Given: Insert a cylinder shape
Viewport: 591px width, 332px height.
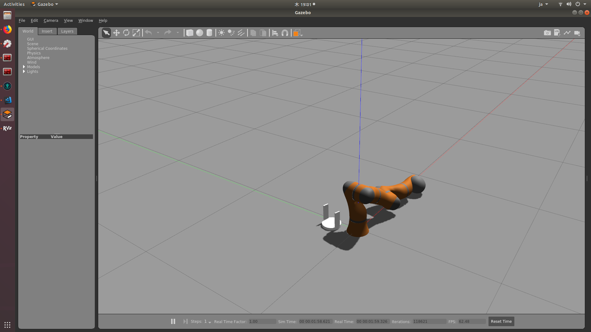Looking at the screenshot, I should tap(209, 33).
